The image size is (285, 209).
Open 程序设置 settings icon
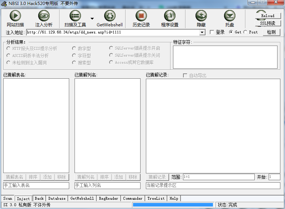[x=170, y=16]
